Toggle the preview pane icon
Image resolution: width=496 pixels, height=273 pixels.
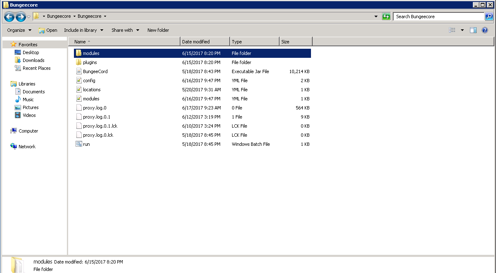473,30
